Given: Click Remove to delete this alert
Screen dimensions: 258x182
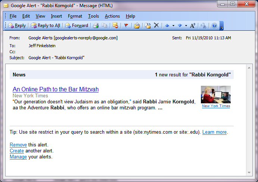Looking at the screenshot, I should 18,145.
